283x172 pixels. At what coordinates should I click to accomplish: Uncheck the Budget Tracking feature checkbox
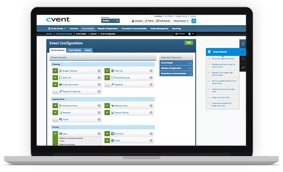coord(55,71)
